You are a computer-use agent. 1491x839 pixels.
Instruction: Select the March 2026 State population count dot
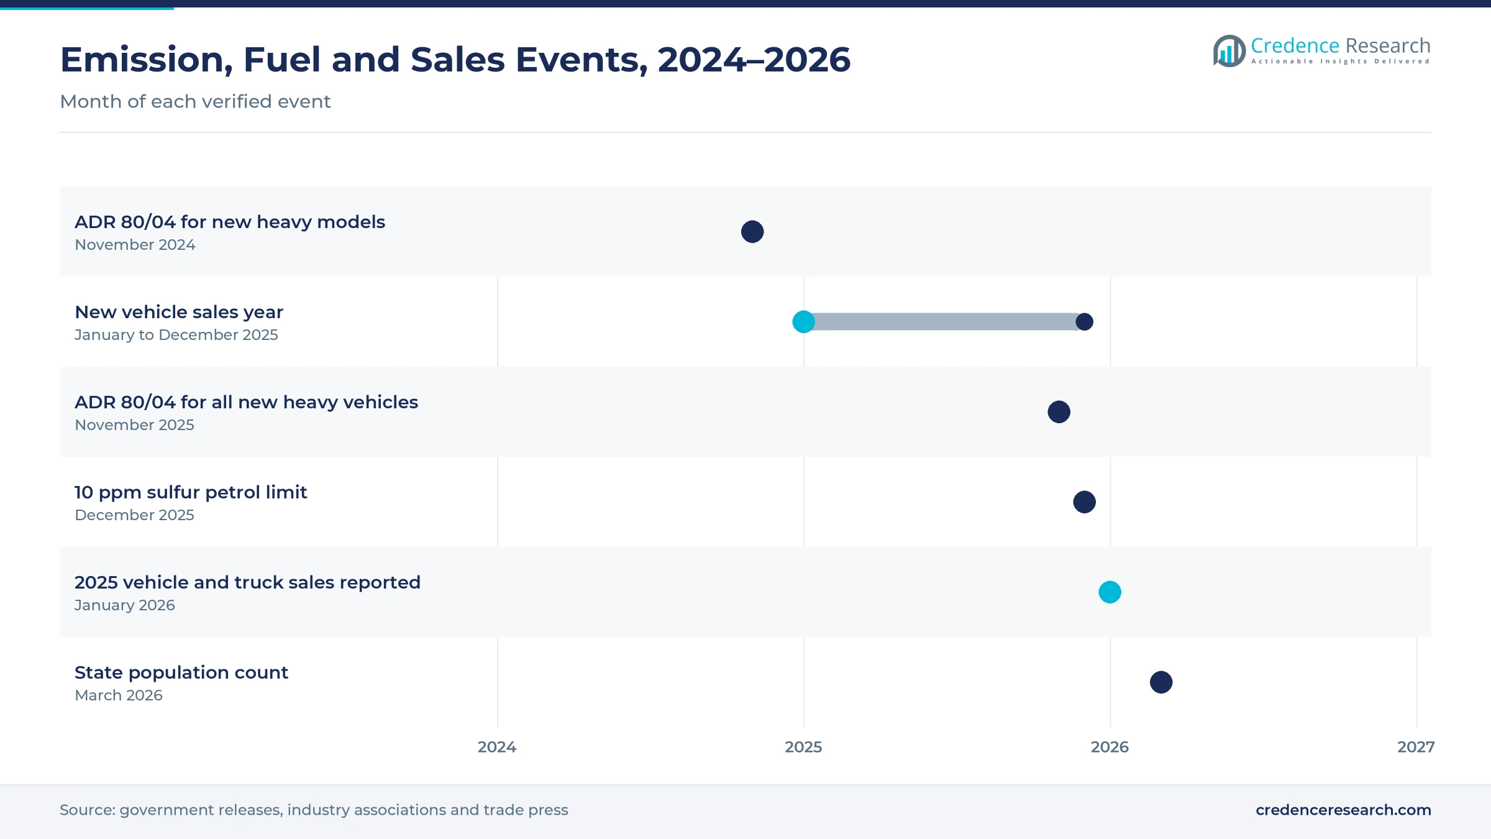[1160, 682]
